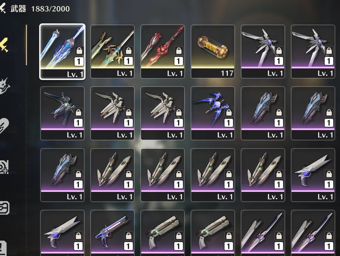This screenshot has height=256, width=340.
Task: Switch to the echo monster-face sidebar tab
Action: tap(4, 86)
